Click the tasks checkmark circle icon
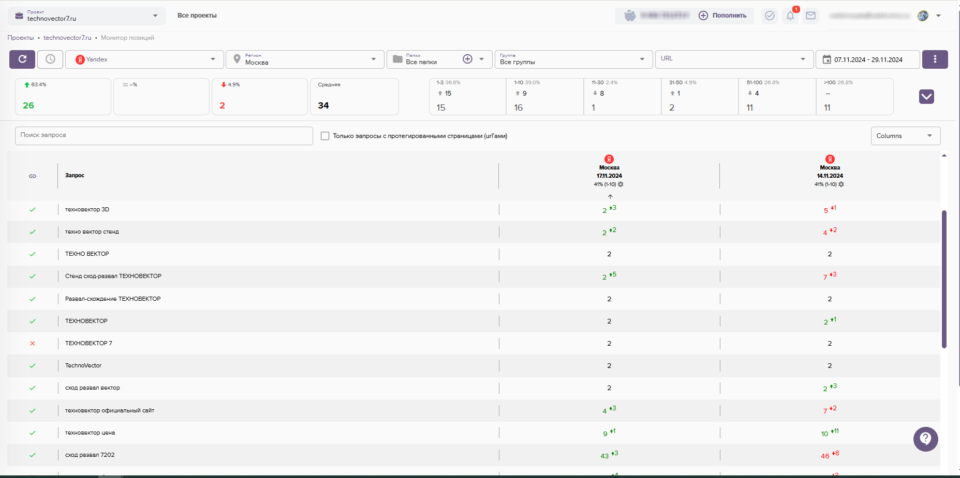Image resolution: width=960 pixels, height=478 pixels. click(770, 16)
